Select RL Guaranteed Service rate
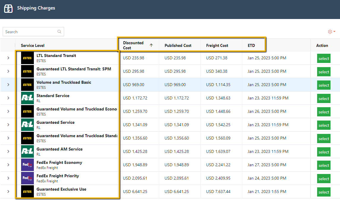 pos(324,125)
